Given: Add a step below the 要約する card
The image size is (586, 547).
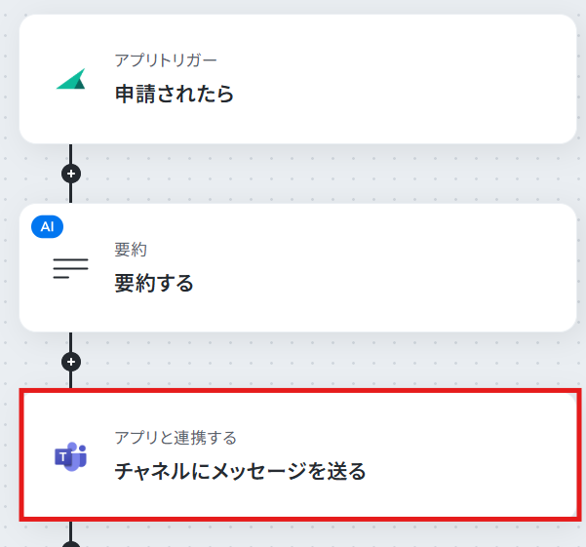Looking at the screenshot, I should (71, 362).
